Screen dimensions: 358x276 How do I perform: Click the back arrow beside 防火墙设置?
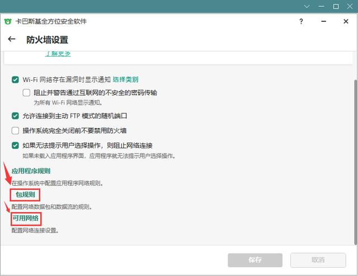point(12,39)
